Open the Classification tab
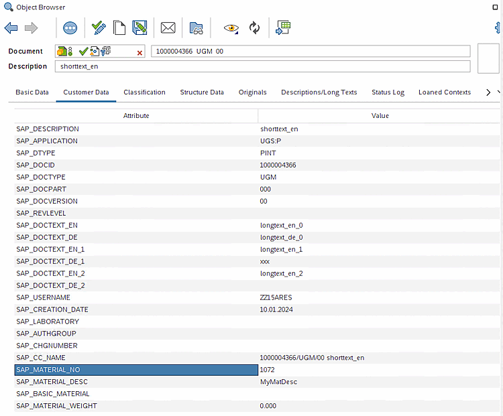This screenshot has height=416, width=503. (144, 92)
